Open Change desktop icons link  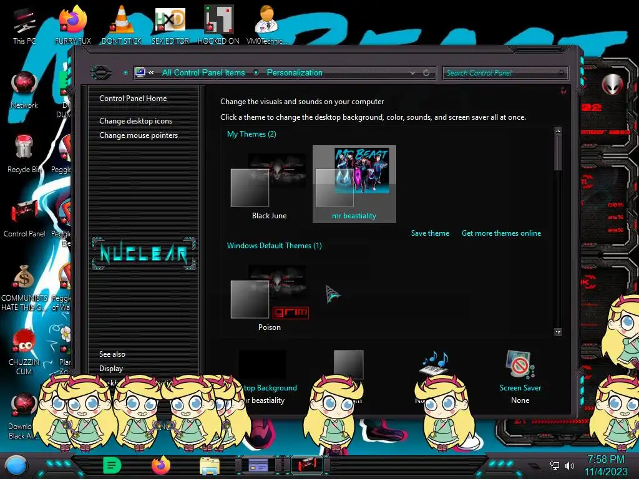click(135, 121)
